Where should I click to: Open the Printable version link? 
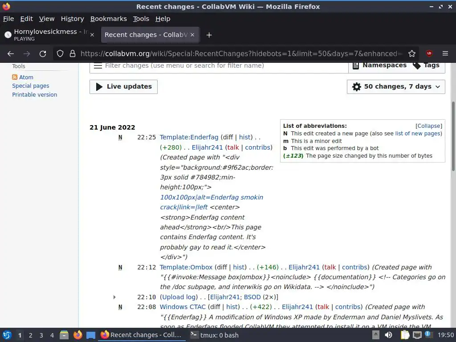click(35, 94)
